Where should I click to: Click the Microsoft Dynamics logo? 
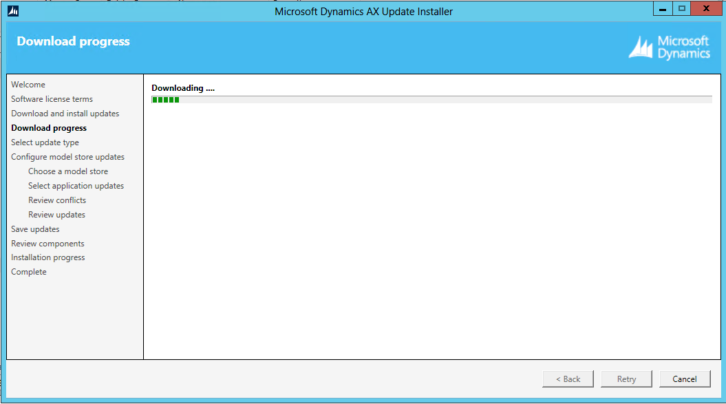(669, 47)
